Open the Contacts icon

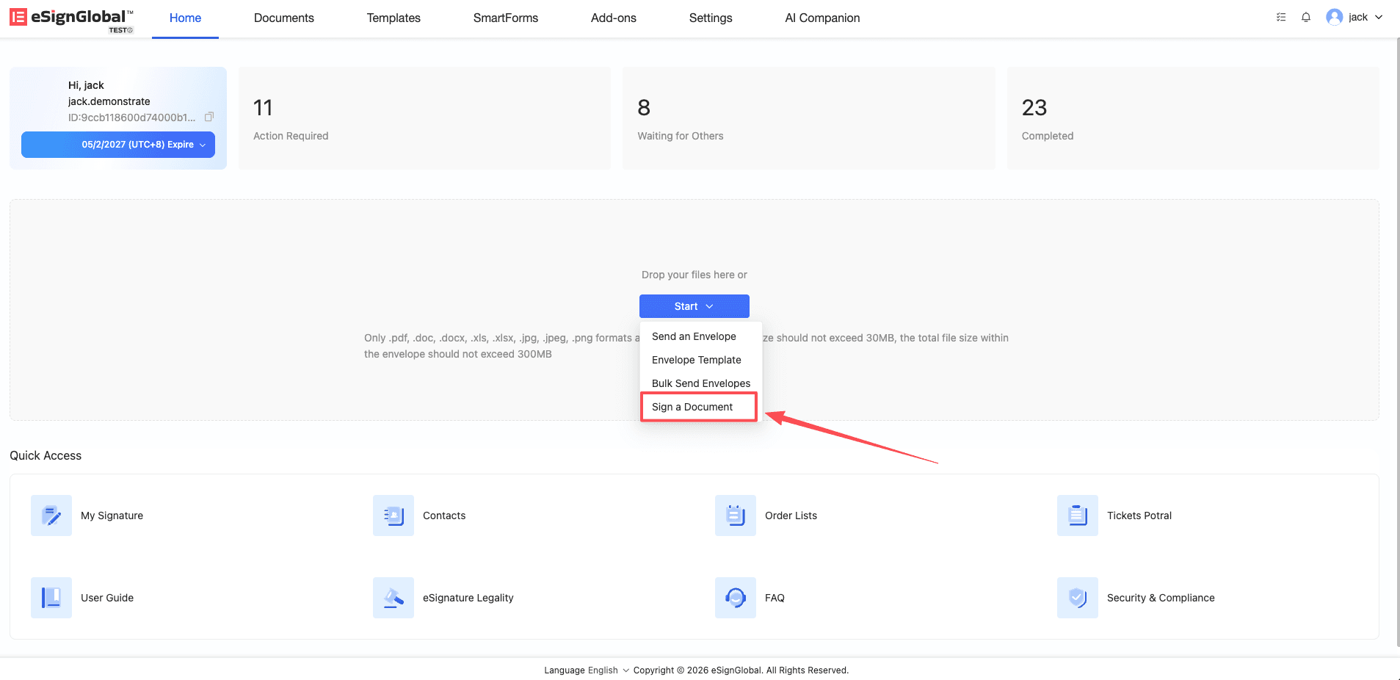[x=393, y=516]
